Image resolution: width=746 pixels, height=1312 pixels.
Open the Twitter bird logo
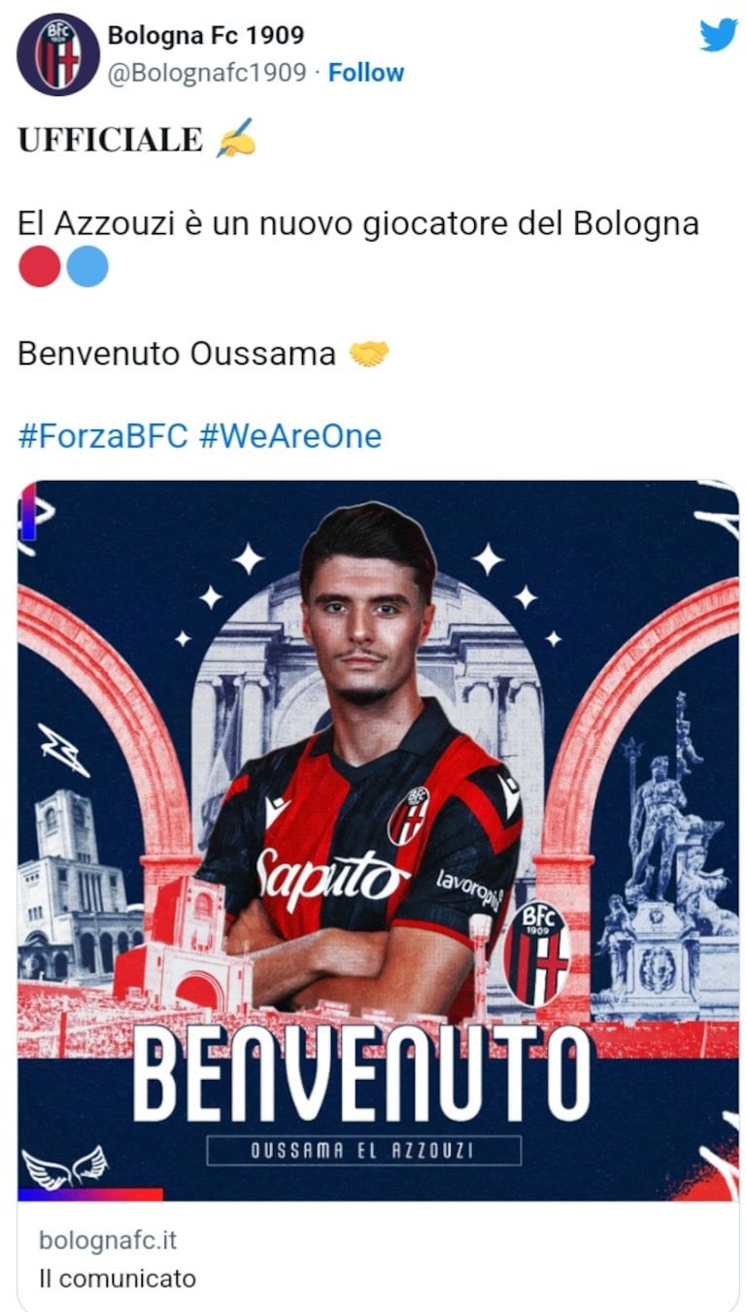[x=719, y=35]
